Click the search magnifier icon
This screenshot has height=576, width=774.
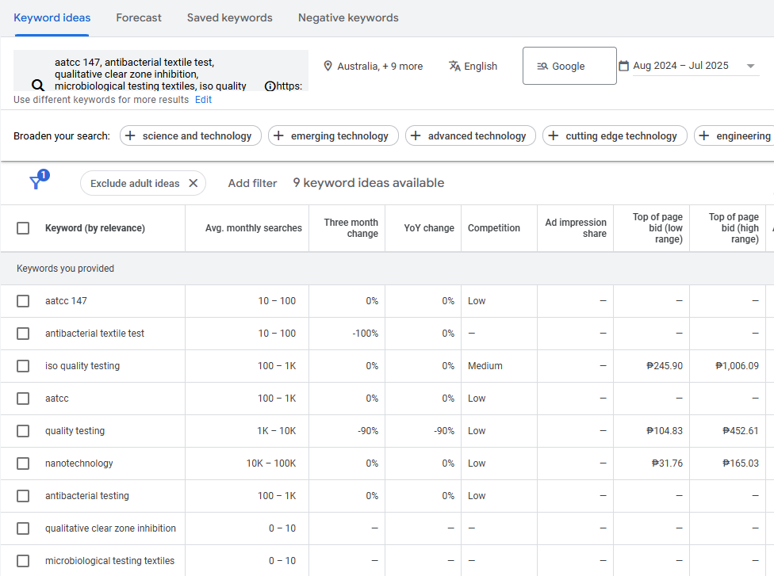coord(37,86)
